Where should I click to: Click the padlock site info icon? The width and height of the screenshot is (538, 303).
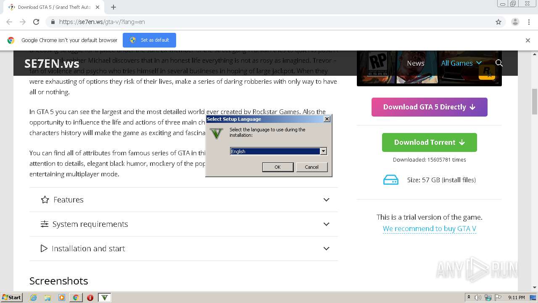tap(53, 22)
